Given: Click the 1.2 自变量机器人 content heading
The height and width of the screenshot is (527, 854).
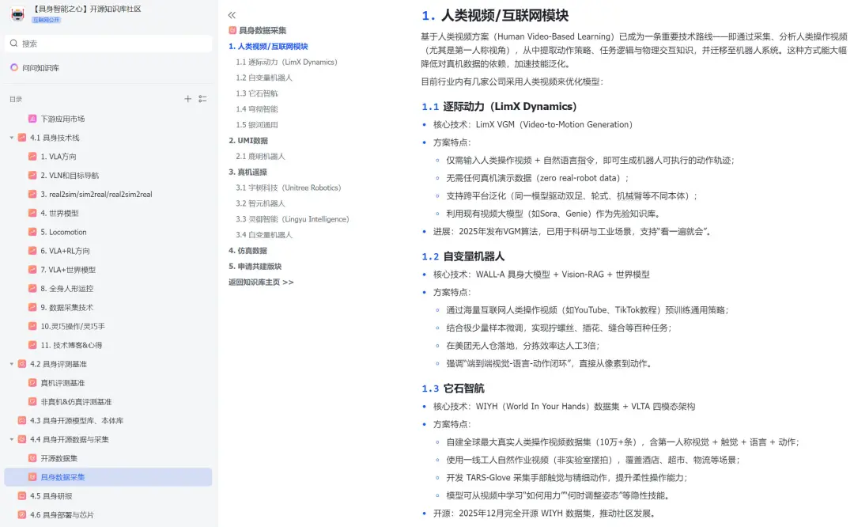Looking at the screenshot, I should [x=463, y=256].
